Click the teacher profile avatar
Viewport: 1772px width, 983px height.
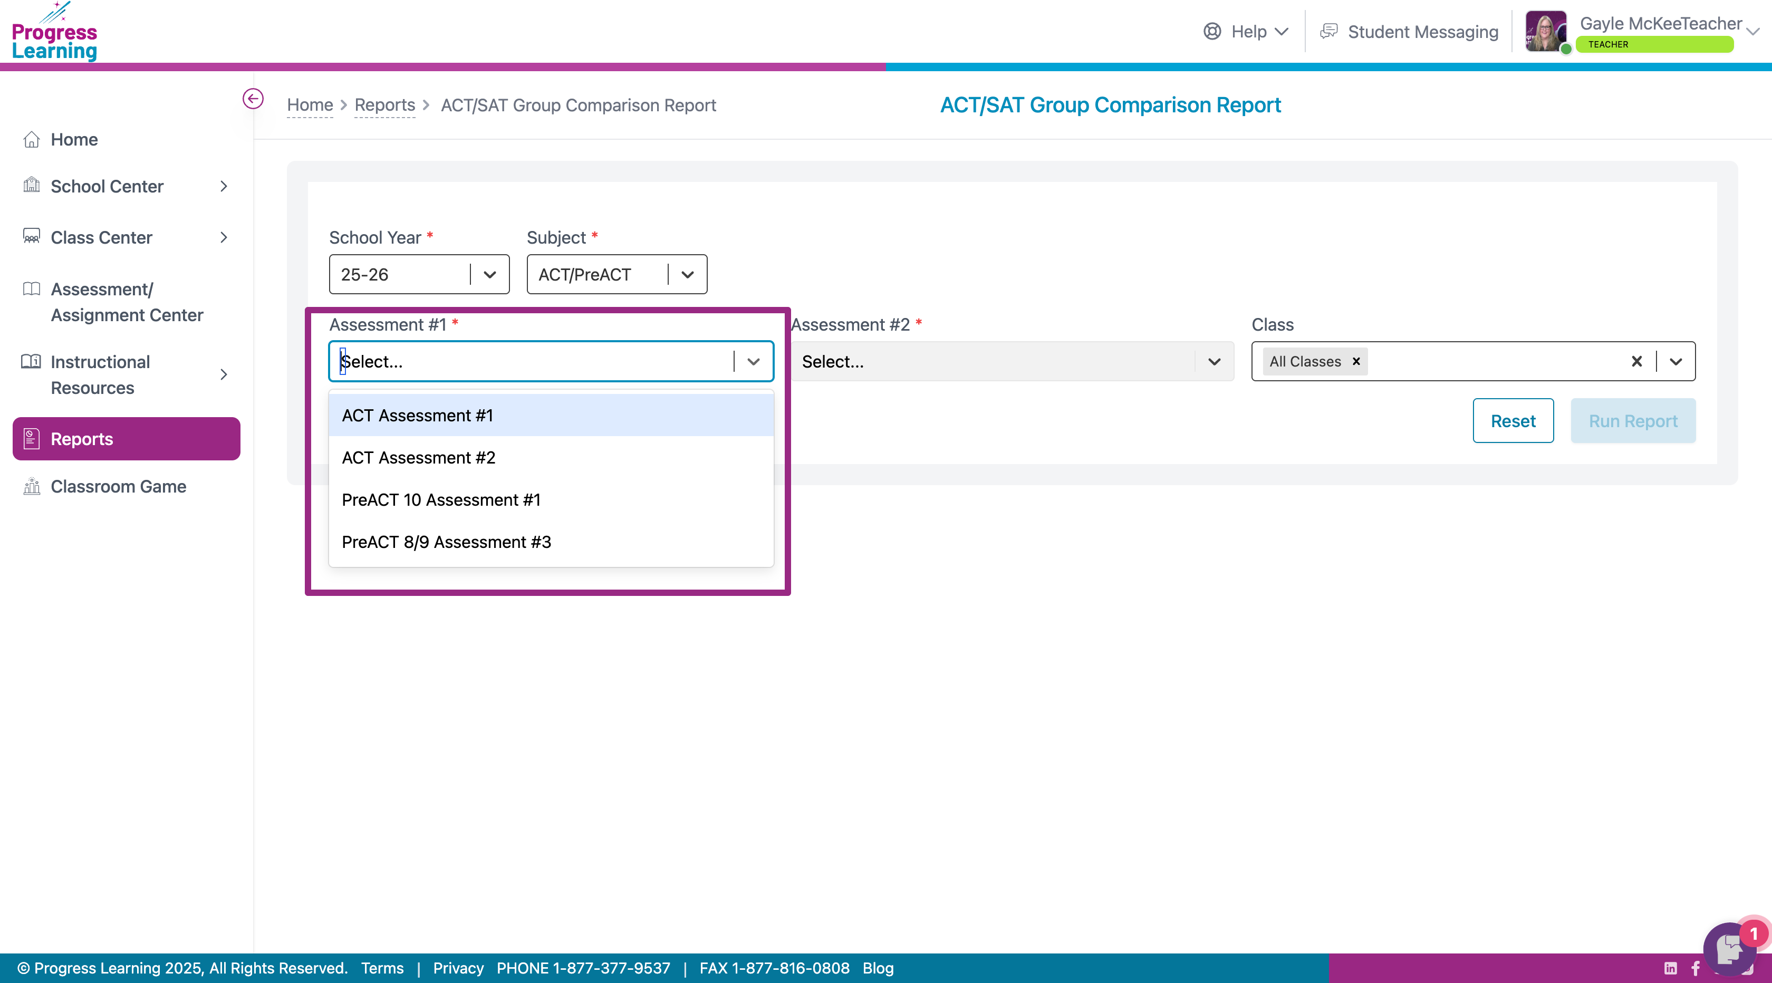coord(1546,32)
